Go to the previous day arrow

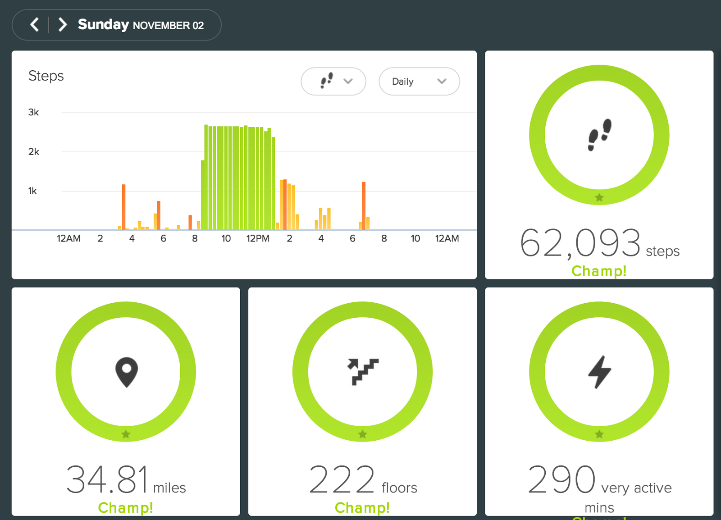pos(34,24)
